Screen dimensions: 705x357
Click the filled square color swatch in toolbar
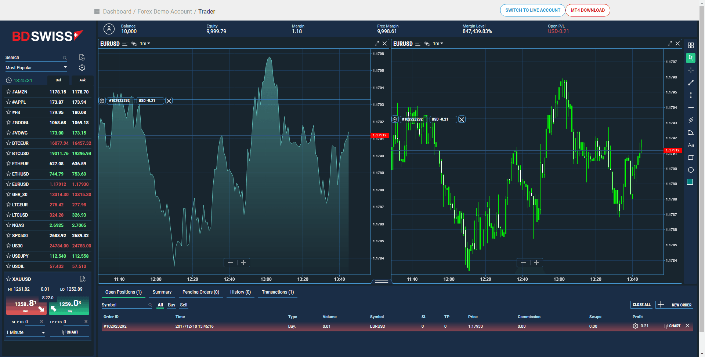click(690, 182)
